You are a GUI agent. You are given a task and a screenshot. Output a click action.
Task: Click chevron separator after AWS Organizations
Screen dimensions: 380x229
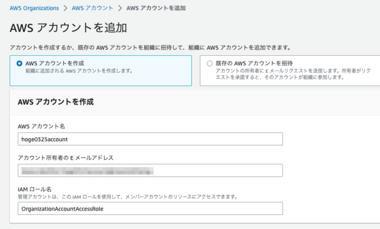tap(65, 8)
